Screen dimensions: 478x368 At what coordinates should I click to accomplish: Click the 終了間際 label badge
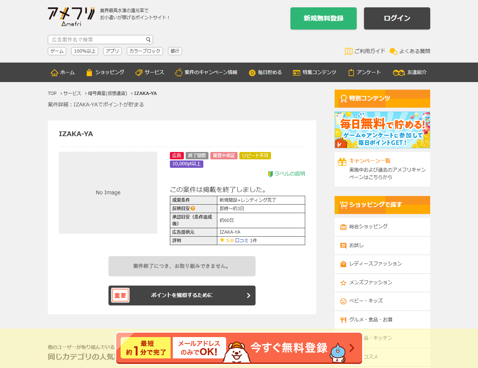[197, 156]
